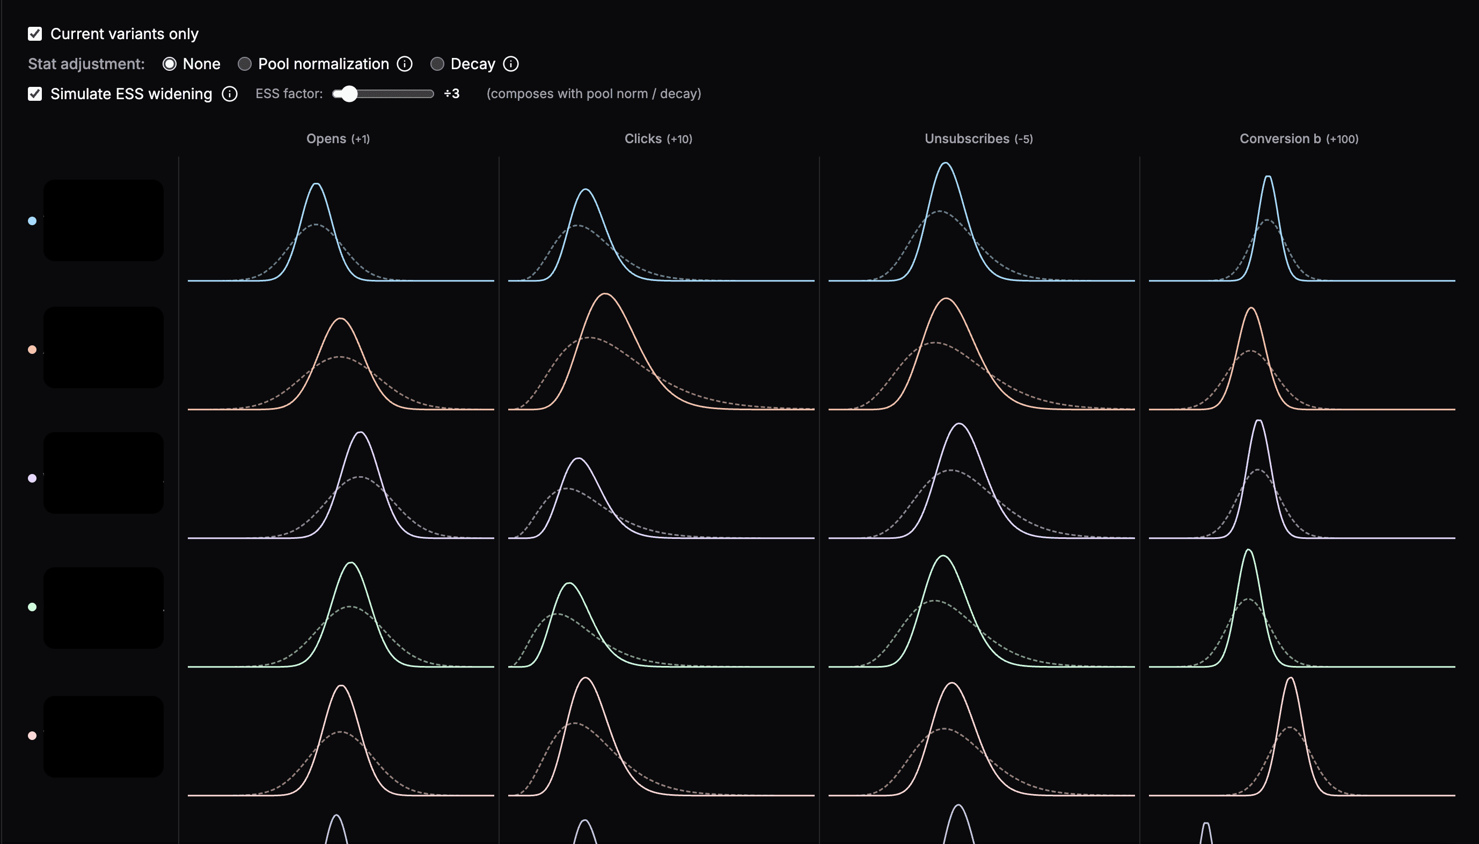1479x844 pixels.
Task: Click the blue row's Conversion b chart
Action: (x=1302, y=227)
